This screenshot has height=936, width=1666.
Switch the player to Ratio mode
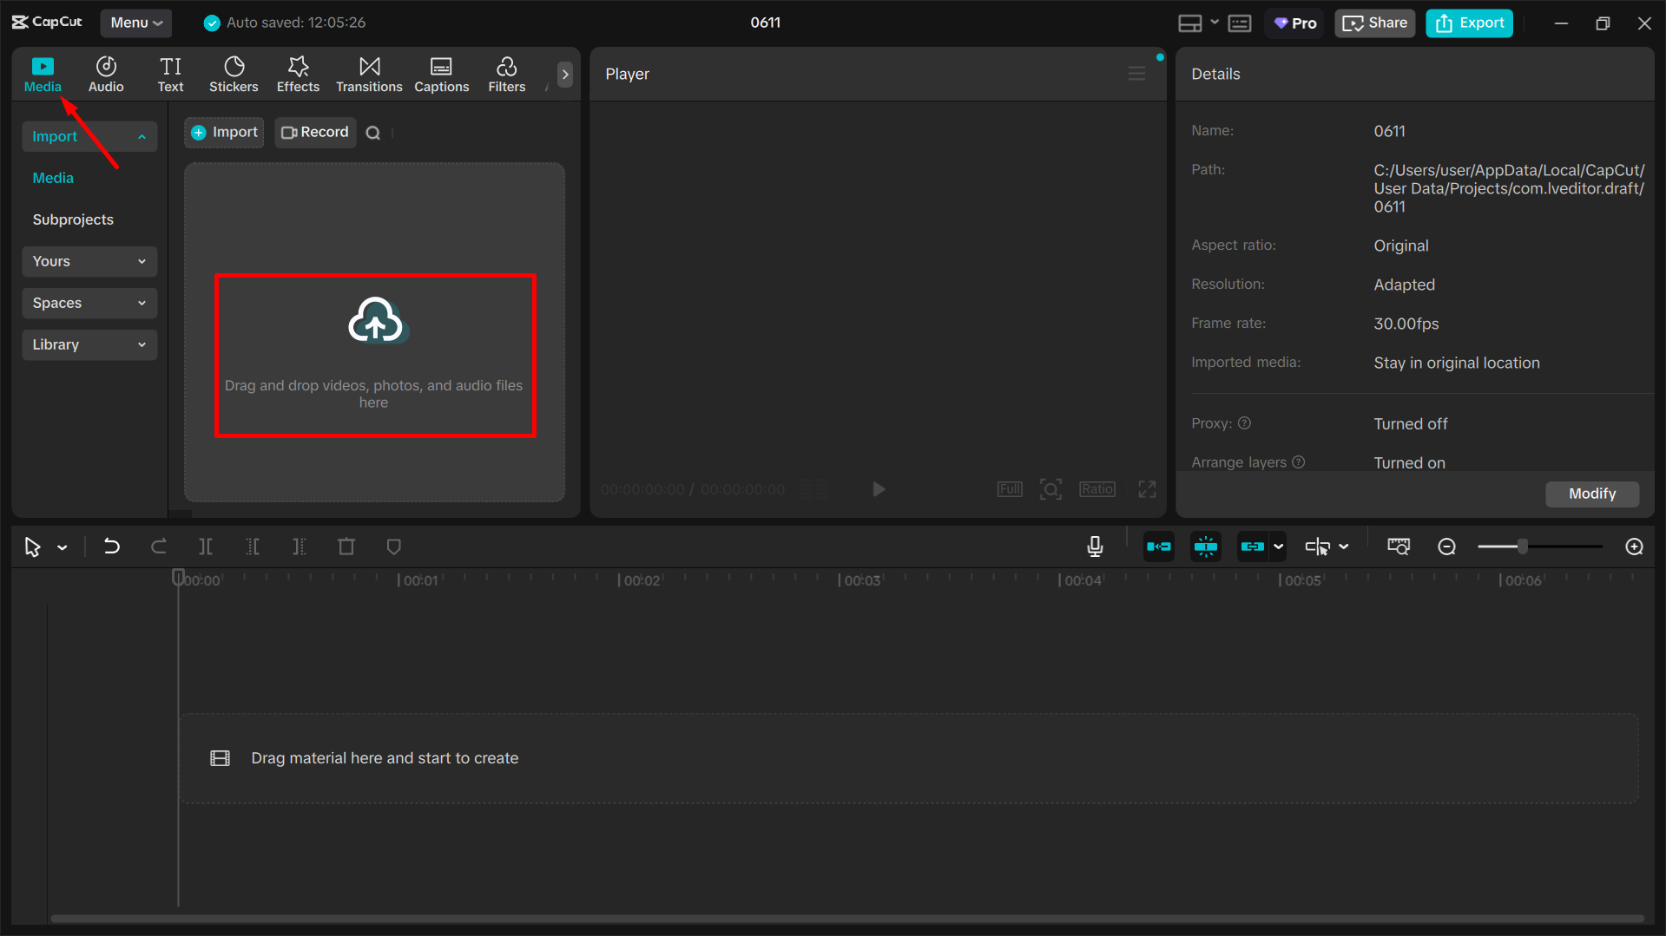pyautogui.click(x=1096, y=488)
